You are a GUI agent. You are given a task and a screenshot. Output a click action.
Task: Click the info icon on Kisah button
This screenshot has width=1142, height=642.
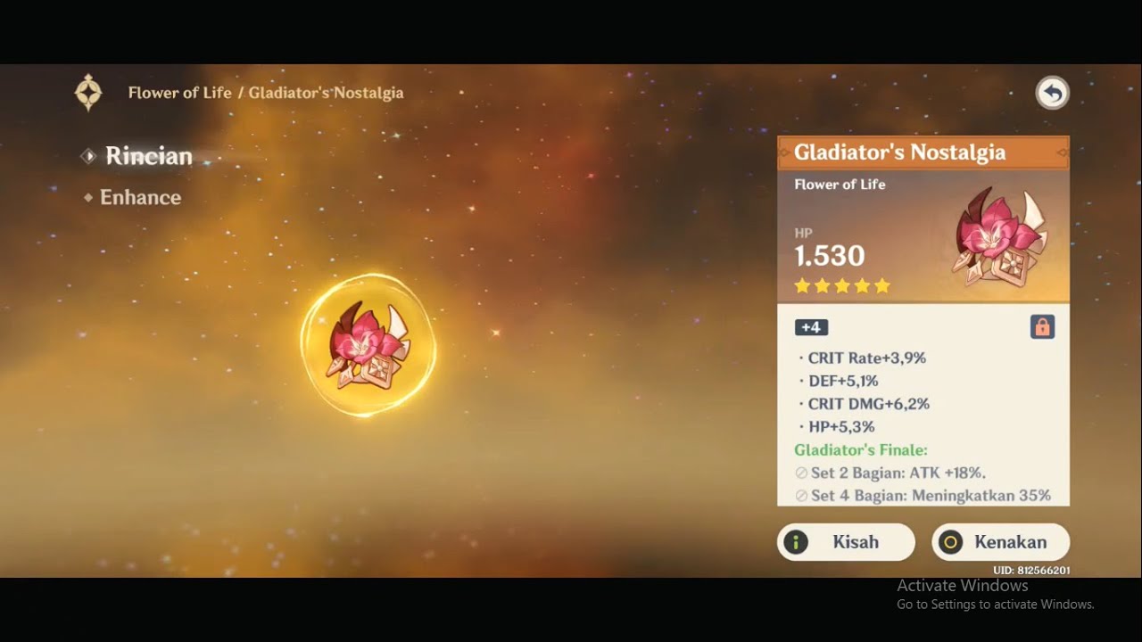click(x=796, y=542)
